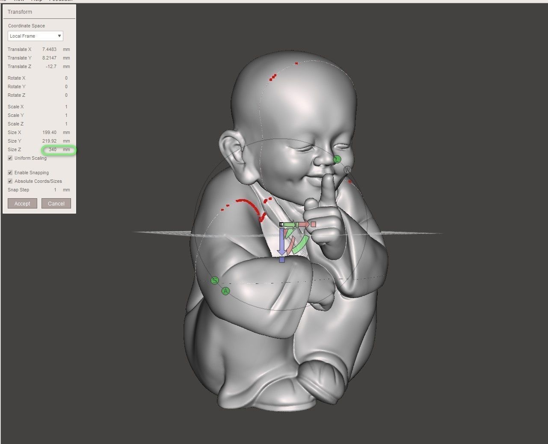
Task: Click the red square scale handle
Action: coord(314,224)
